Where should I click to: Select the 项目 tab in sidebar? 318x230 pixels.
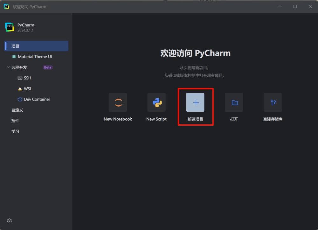(36, 46)
